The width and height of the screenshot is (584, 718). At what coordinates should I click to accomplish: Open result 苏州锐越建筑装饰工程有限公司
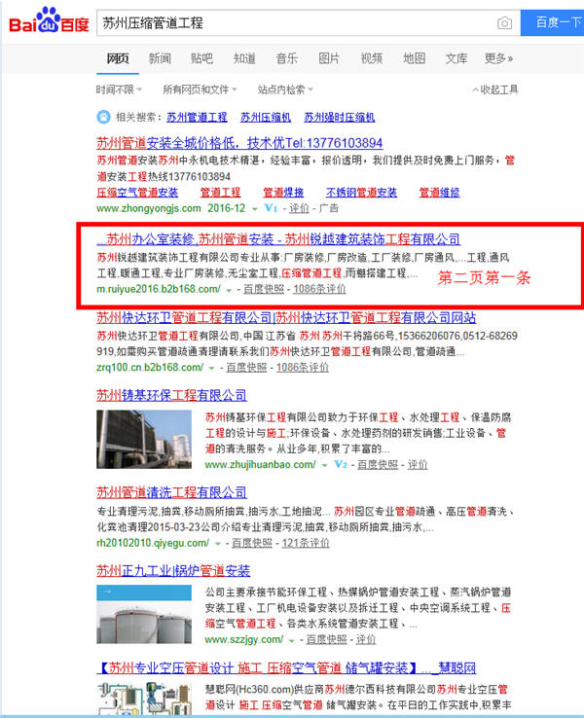tap(278, 239)
